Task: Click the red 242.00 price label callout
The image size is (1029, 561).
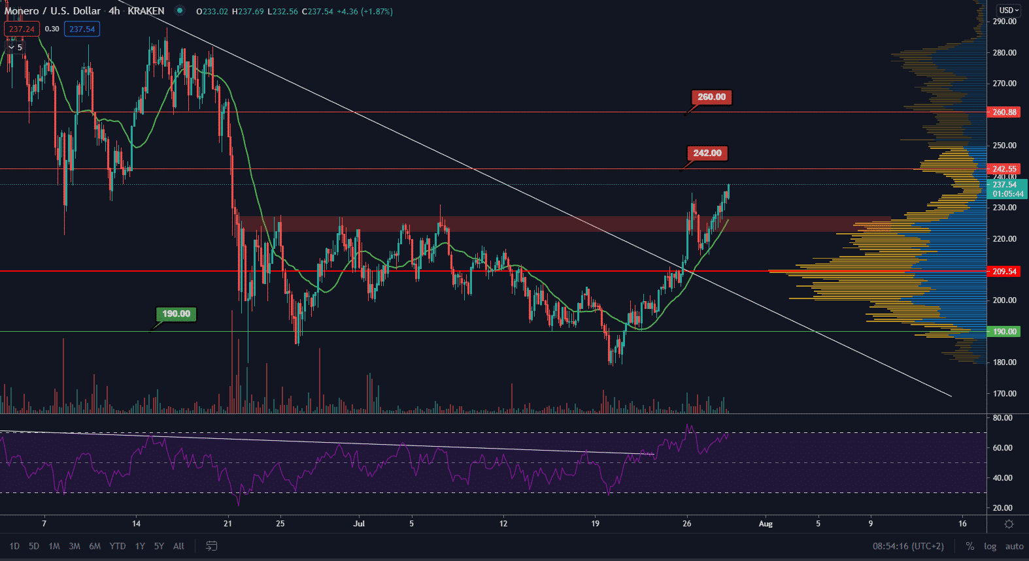Action: coord(707,153)
